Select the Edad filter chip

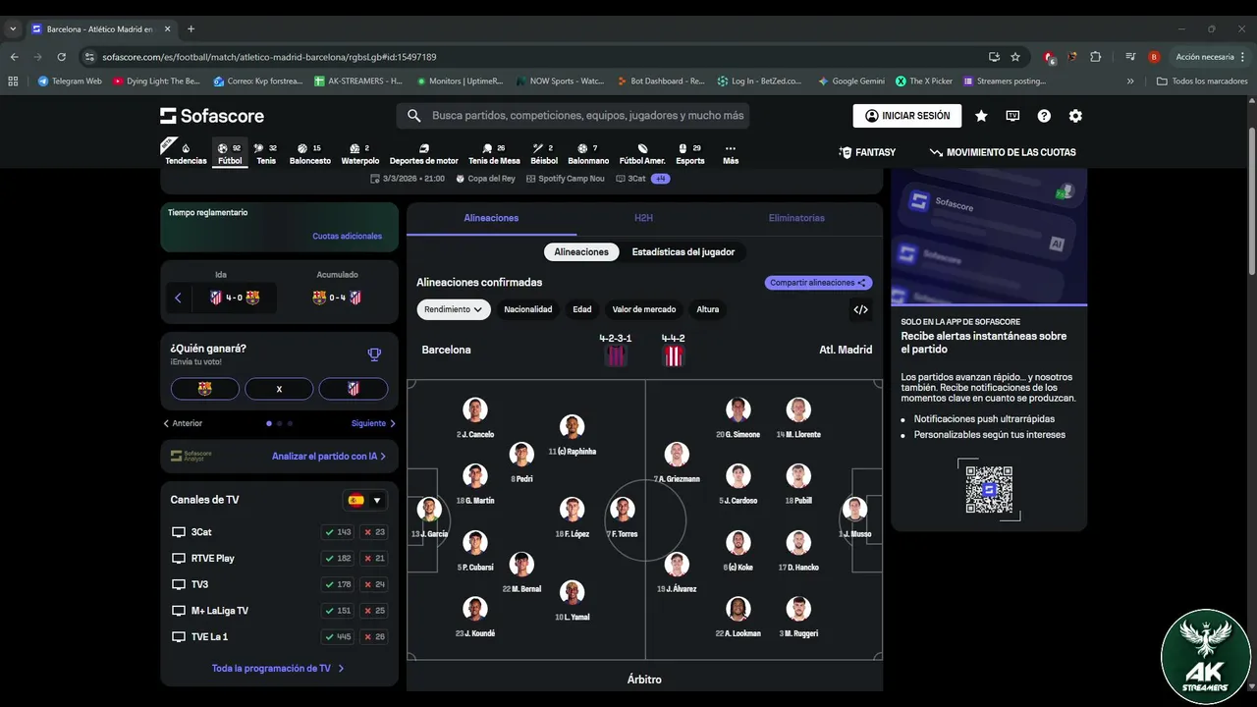point(582,309)
